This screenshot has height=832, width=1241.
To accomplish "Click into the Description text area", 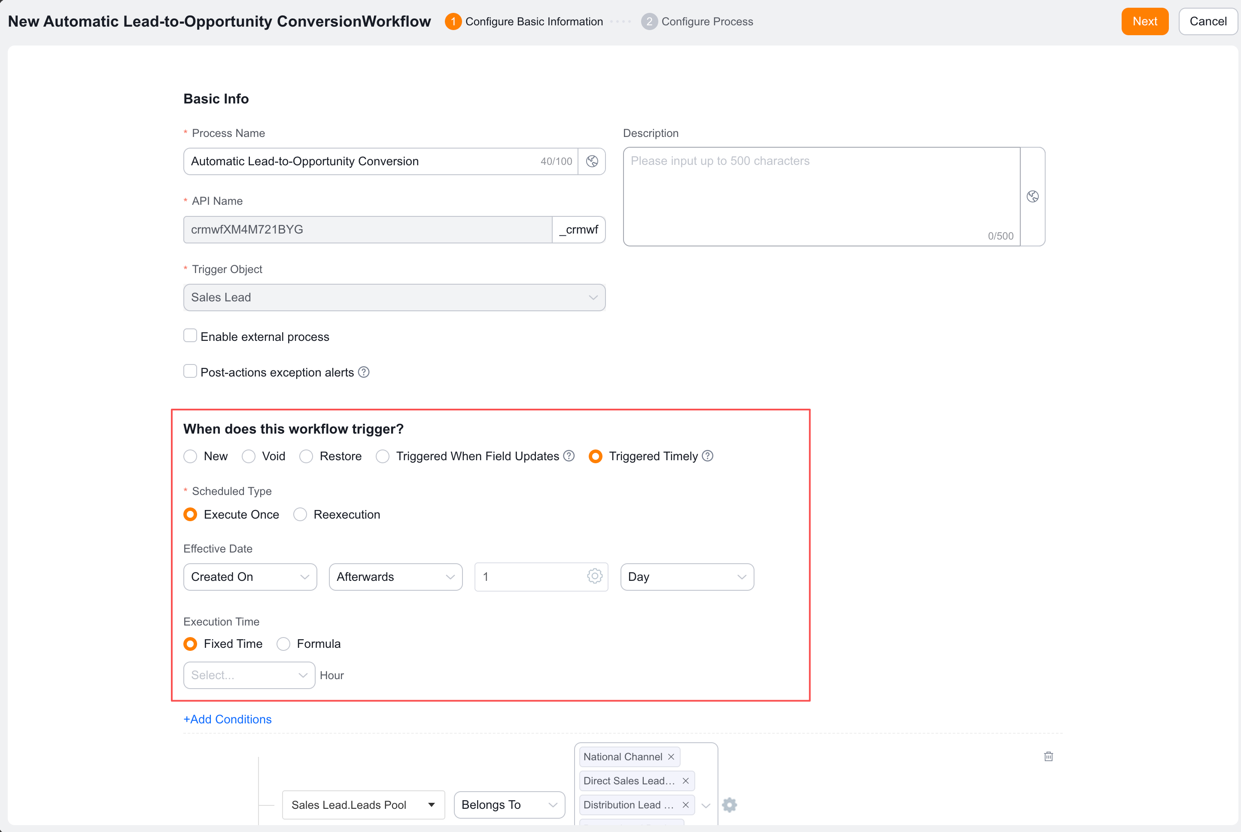I will 821,196.
